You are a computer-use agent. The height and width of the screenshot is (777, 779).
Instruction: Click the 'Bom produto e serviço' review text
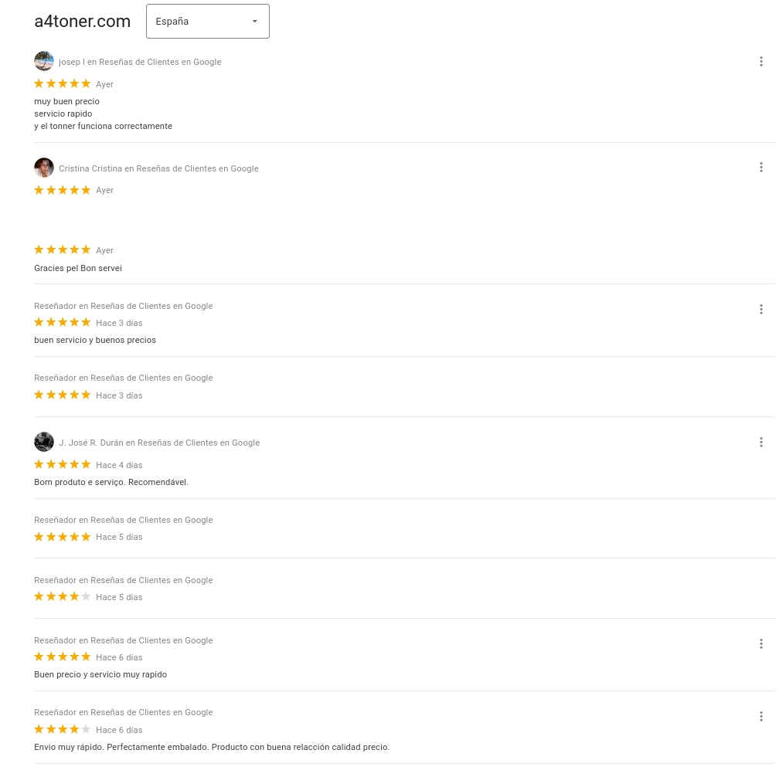click(111, 482)
